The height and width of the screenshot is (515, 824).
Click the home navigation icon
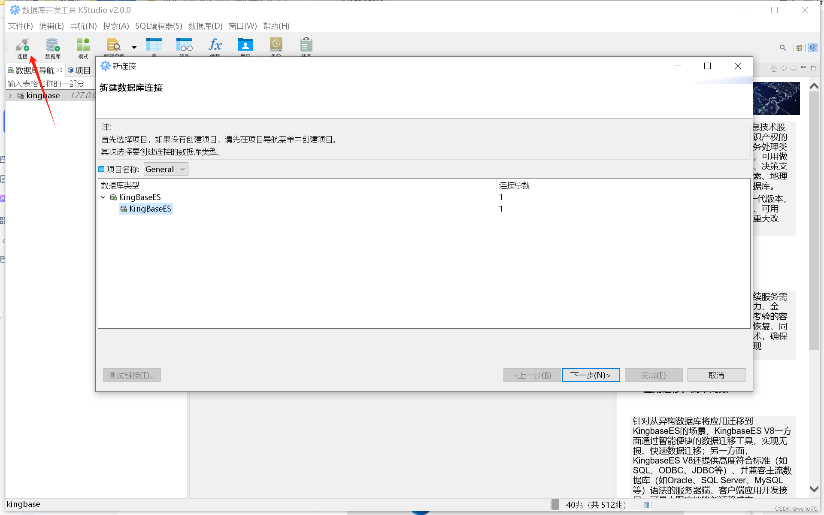(774, 68)
